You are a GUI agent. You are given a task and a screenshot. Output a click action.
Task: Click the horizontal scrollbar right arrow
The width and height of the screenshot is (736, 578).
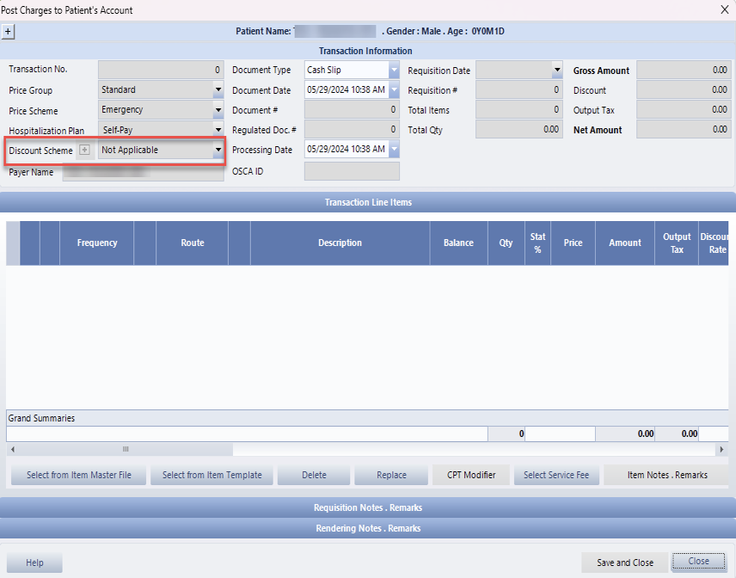coord(721,449)
